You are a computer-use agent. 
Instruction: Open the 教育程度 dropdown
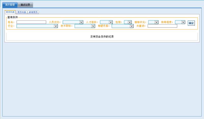click(180, 22)
